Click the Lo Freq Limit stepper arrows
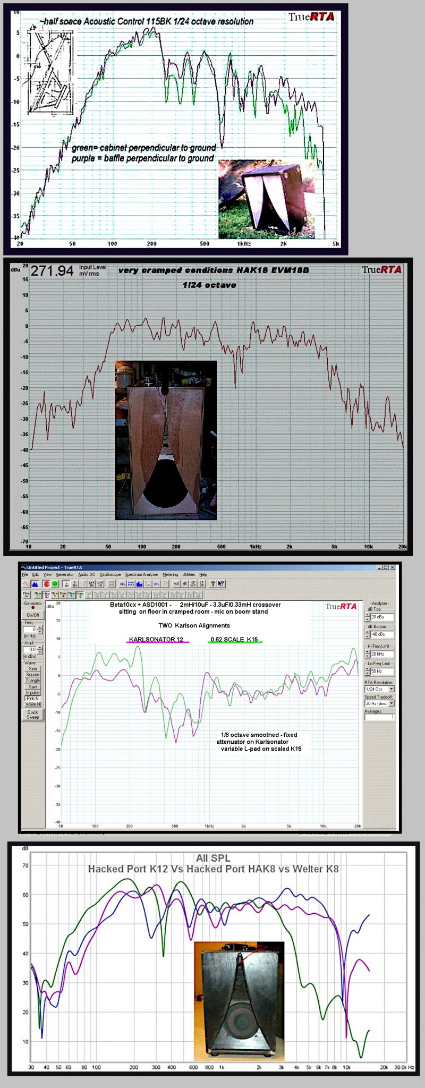This screenshot has height=1088, width=425. coord(368,671)
